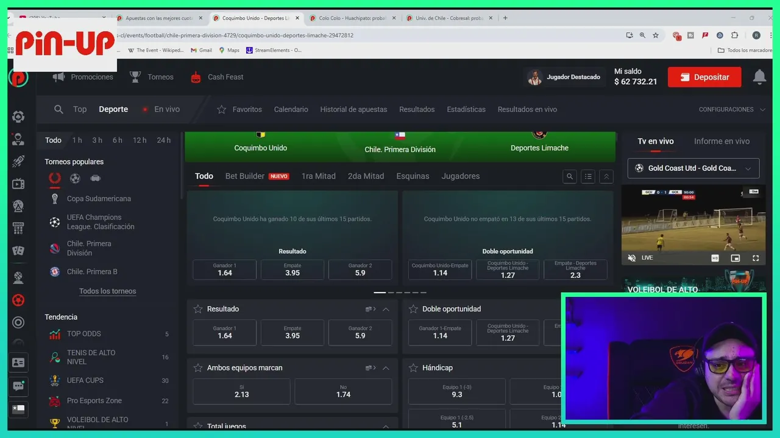Select the soccer ball filter under Torneos populares
780x438 pixels.
75,178
